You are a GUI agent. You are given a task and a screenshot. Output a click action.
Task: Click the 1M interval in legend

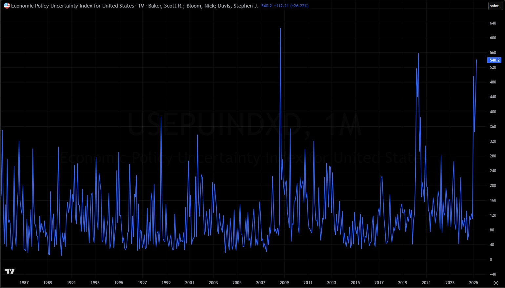click(x=140, y=6)
